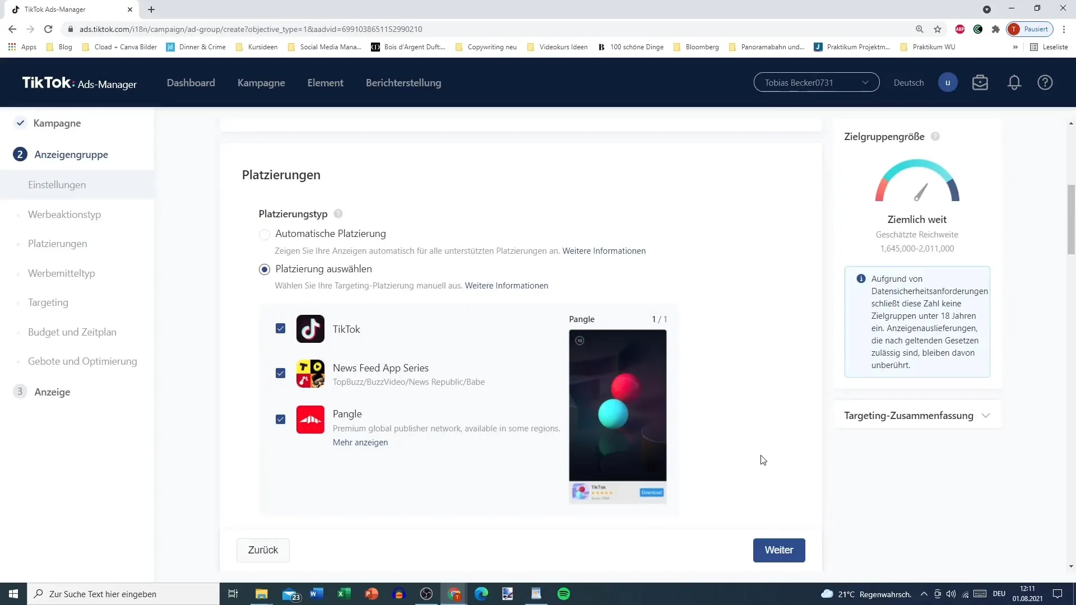Open the Berichterstellung menu
This screenshot has width=1076, height=605.
coord(403,83)
